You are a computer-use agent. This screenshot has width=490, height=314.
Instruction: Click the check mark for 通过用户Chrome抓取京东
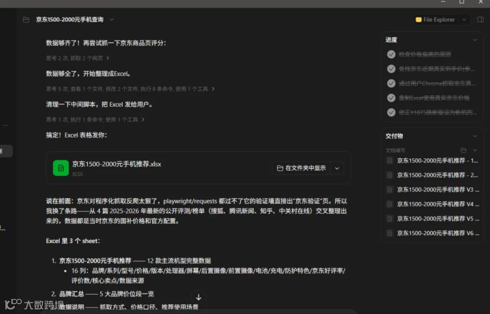[x=391, y=83]
